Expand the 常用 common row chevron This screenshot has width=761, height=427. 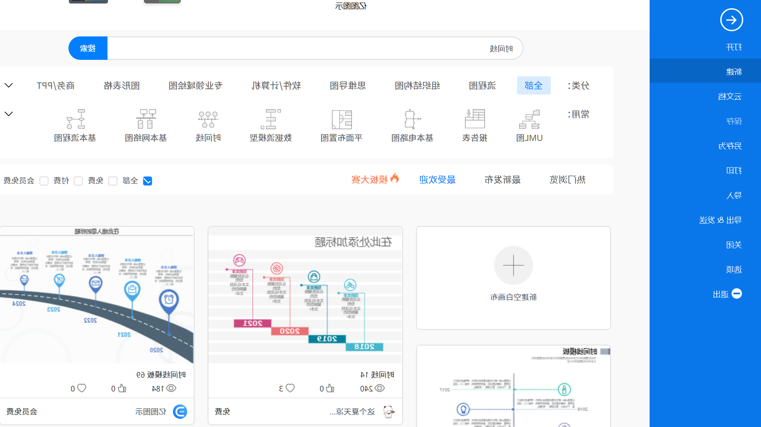[9, 114]
